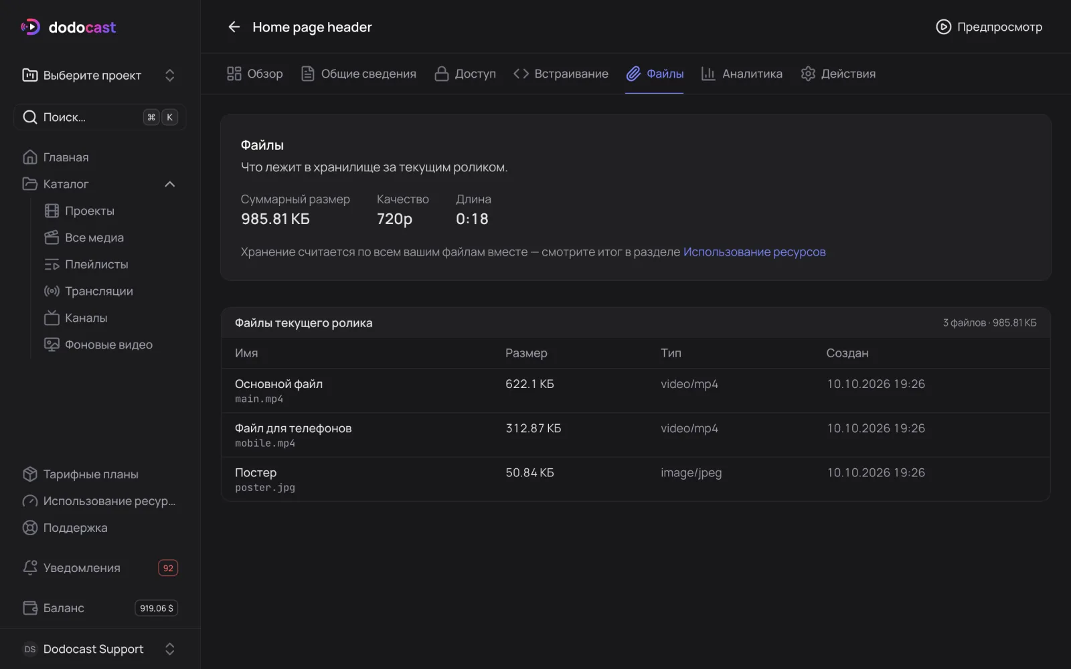The image size is (1071, 669).
Task: Click the 622.1 КБ size value
Action: click(x=529, y=384)
